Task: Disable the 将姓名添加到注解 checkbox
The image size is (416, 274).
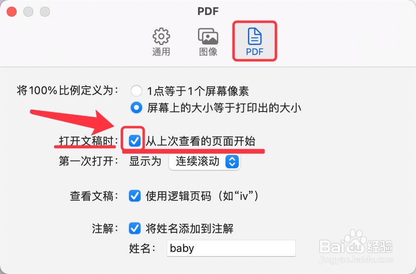Action: pos(135,228)
